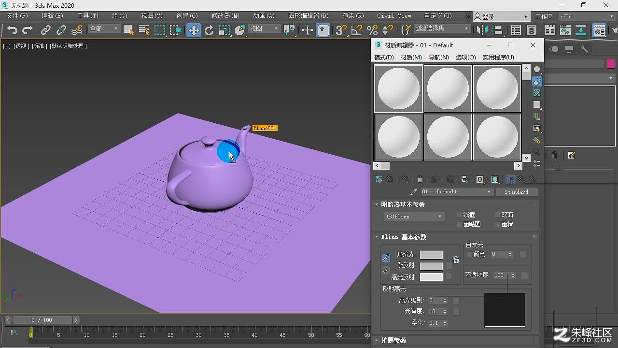Toggle the 3D Snaps button

point(341,30)
